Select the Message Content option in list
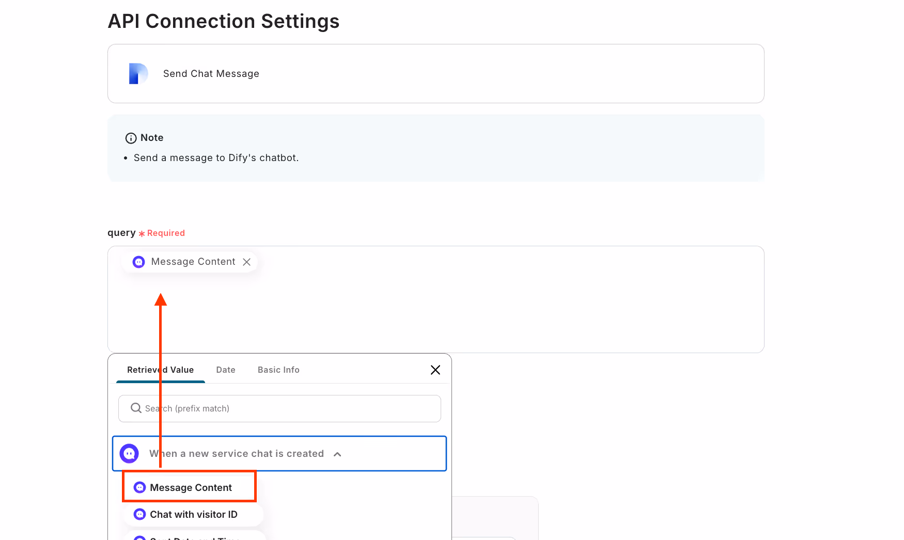This screenshot has width=904, height=540. pos(190,487)
